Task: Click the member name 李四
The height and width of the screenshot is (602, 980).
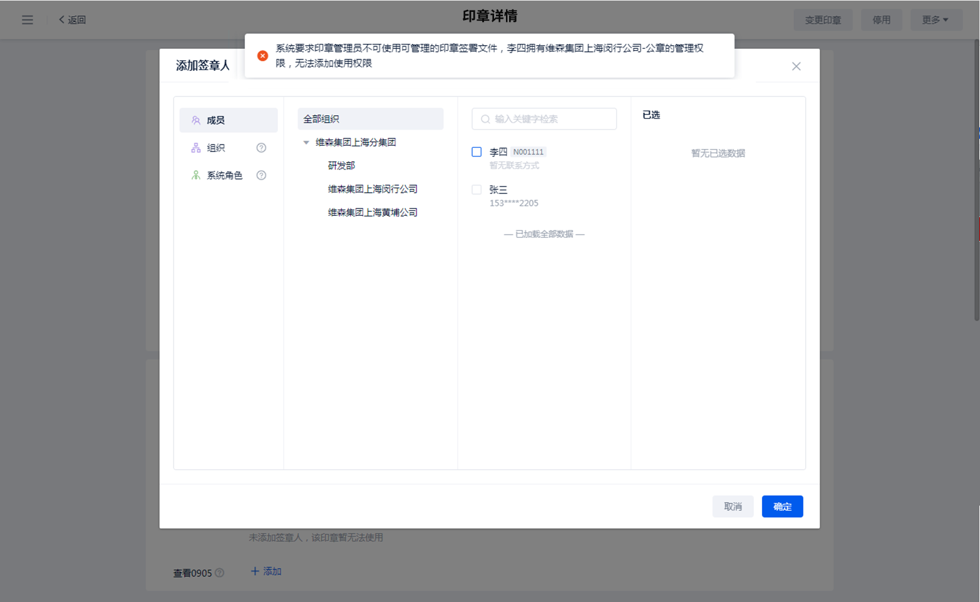Action: 498,152
